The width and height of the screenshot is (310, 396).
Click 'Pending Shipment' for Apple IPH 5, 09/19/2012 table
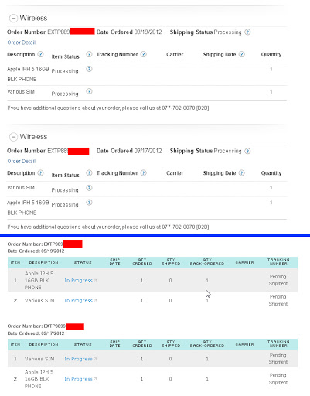pos(278,280)
